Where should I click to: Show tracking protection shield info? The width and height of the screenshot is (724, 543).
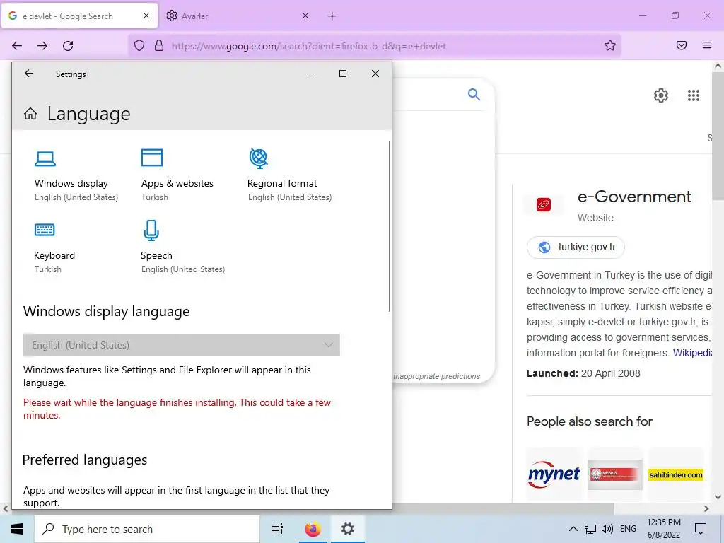coord(139,45)
